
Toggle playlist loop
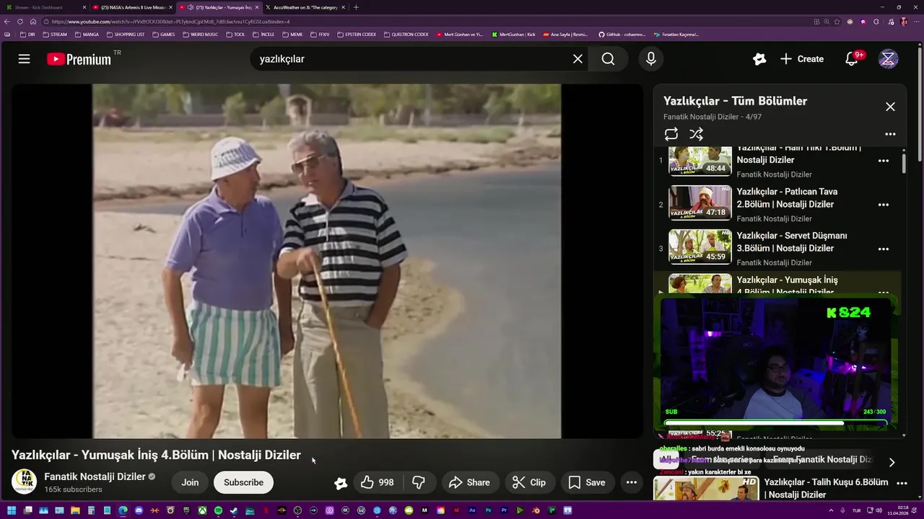point(671,134)
